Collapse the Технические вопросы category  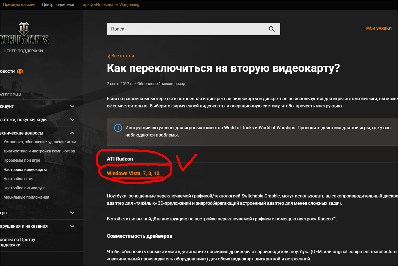pyautogui.click(x=72, y=133)
